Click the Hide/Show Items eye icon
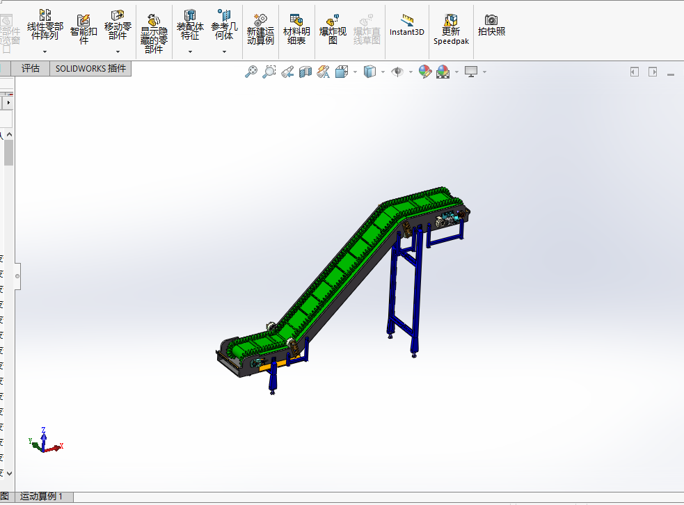 pos(397,72)
